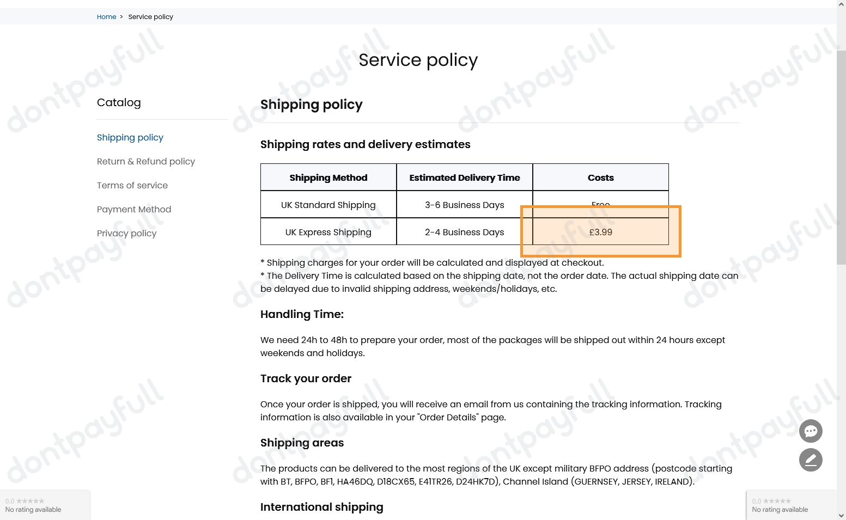Click the highlighted £3.99 cost cell

600,232
